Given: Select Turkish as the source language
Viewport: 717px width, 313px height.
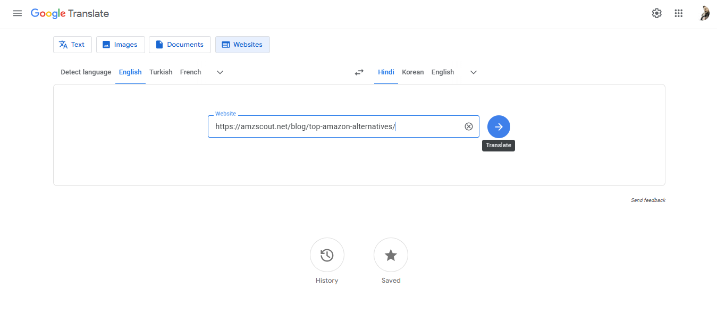Looking at the screenshot, I should click(x=161, y=72).
